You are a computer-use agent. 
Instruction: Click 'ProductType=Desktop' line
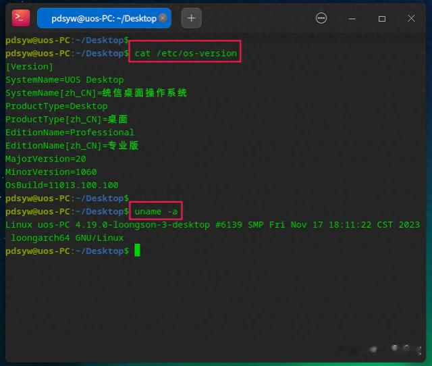tap(57, 107)
